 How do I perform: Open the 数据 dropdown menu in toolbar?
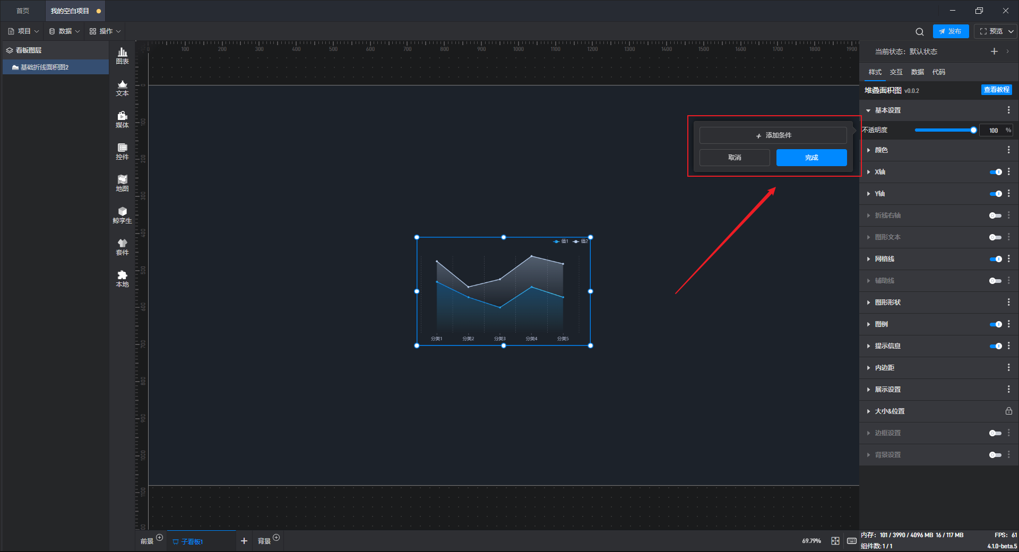[64, 31]
